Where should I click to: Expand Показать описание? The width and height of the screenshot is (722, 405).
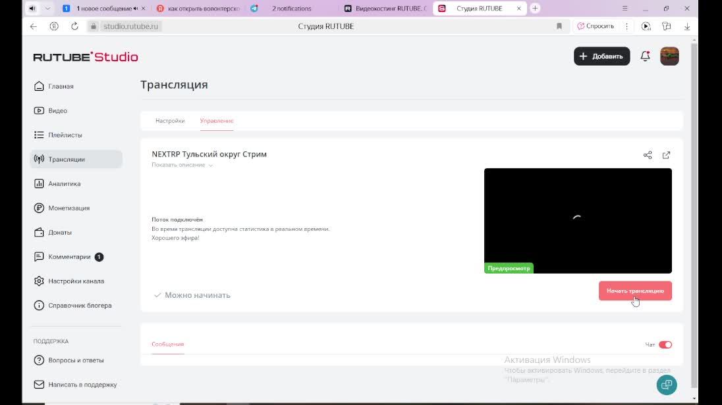point(182,165)
